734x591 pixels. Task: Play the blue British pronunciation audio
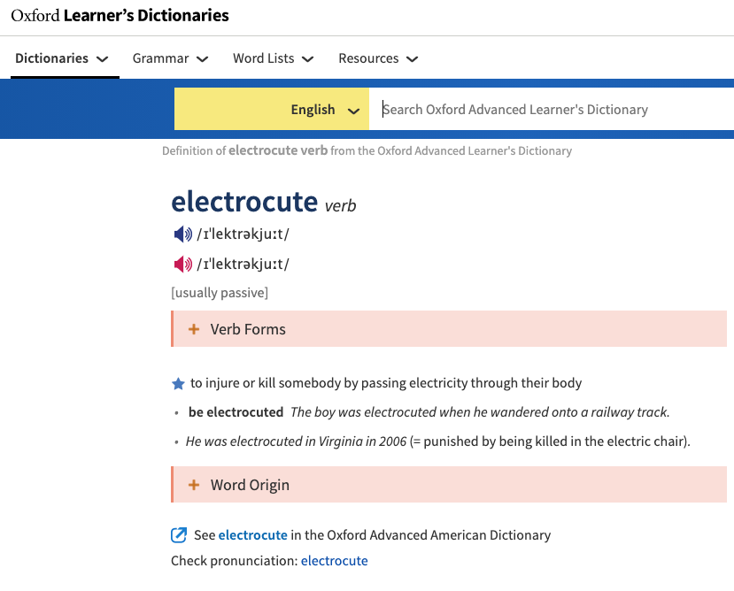point(182,234)
